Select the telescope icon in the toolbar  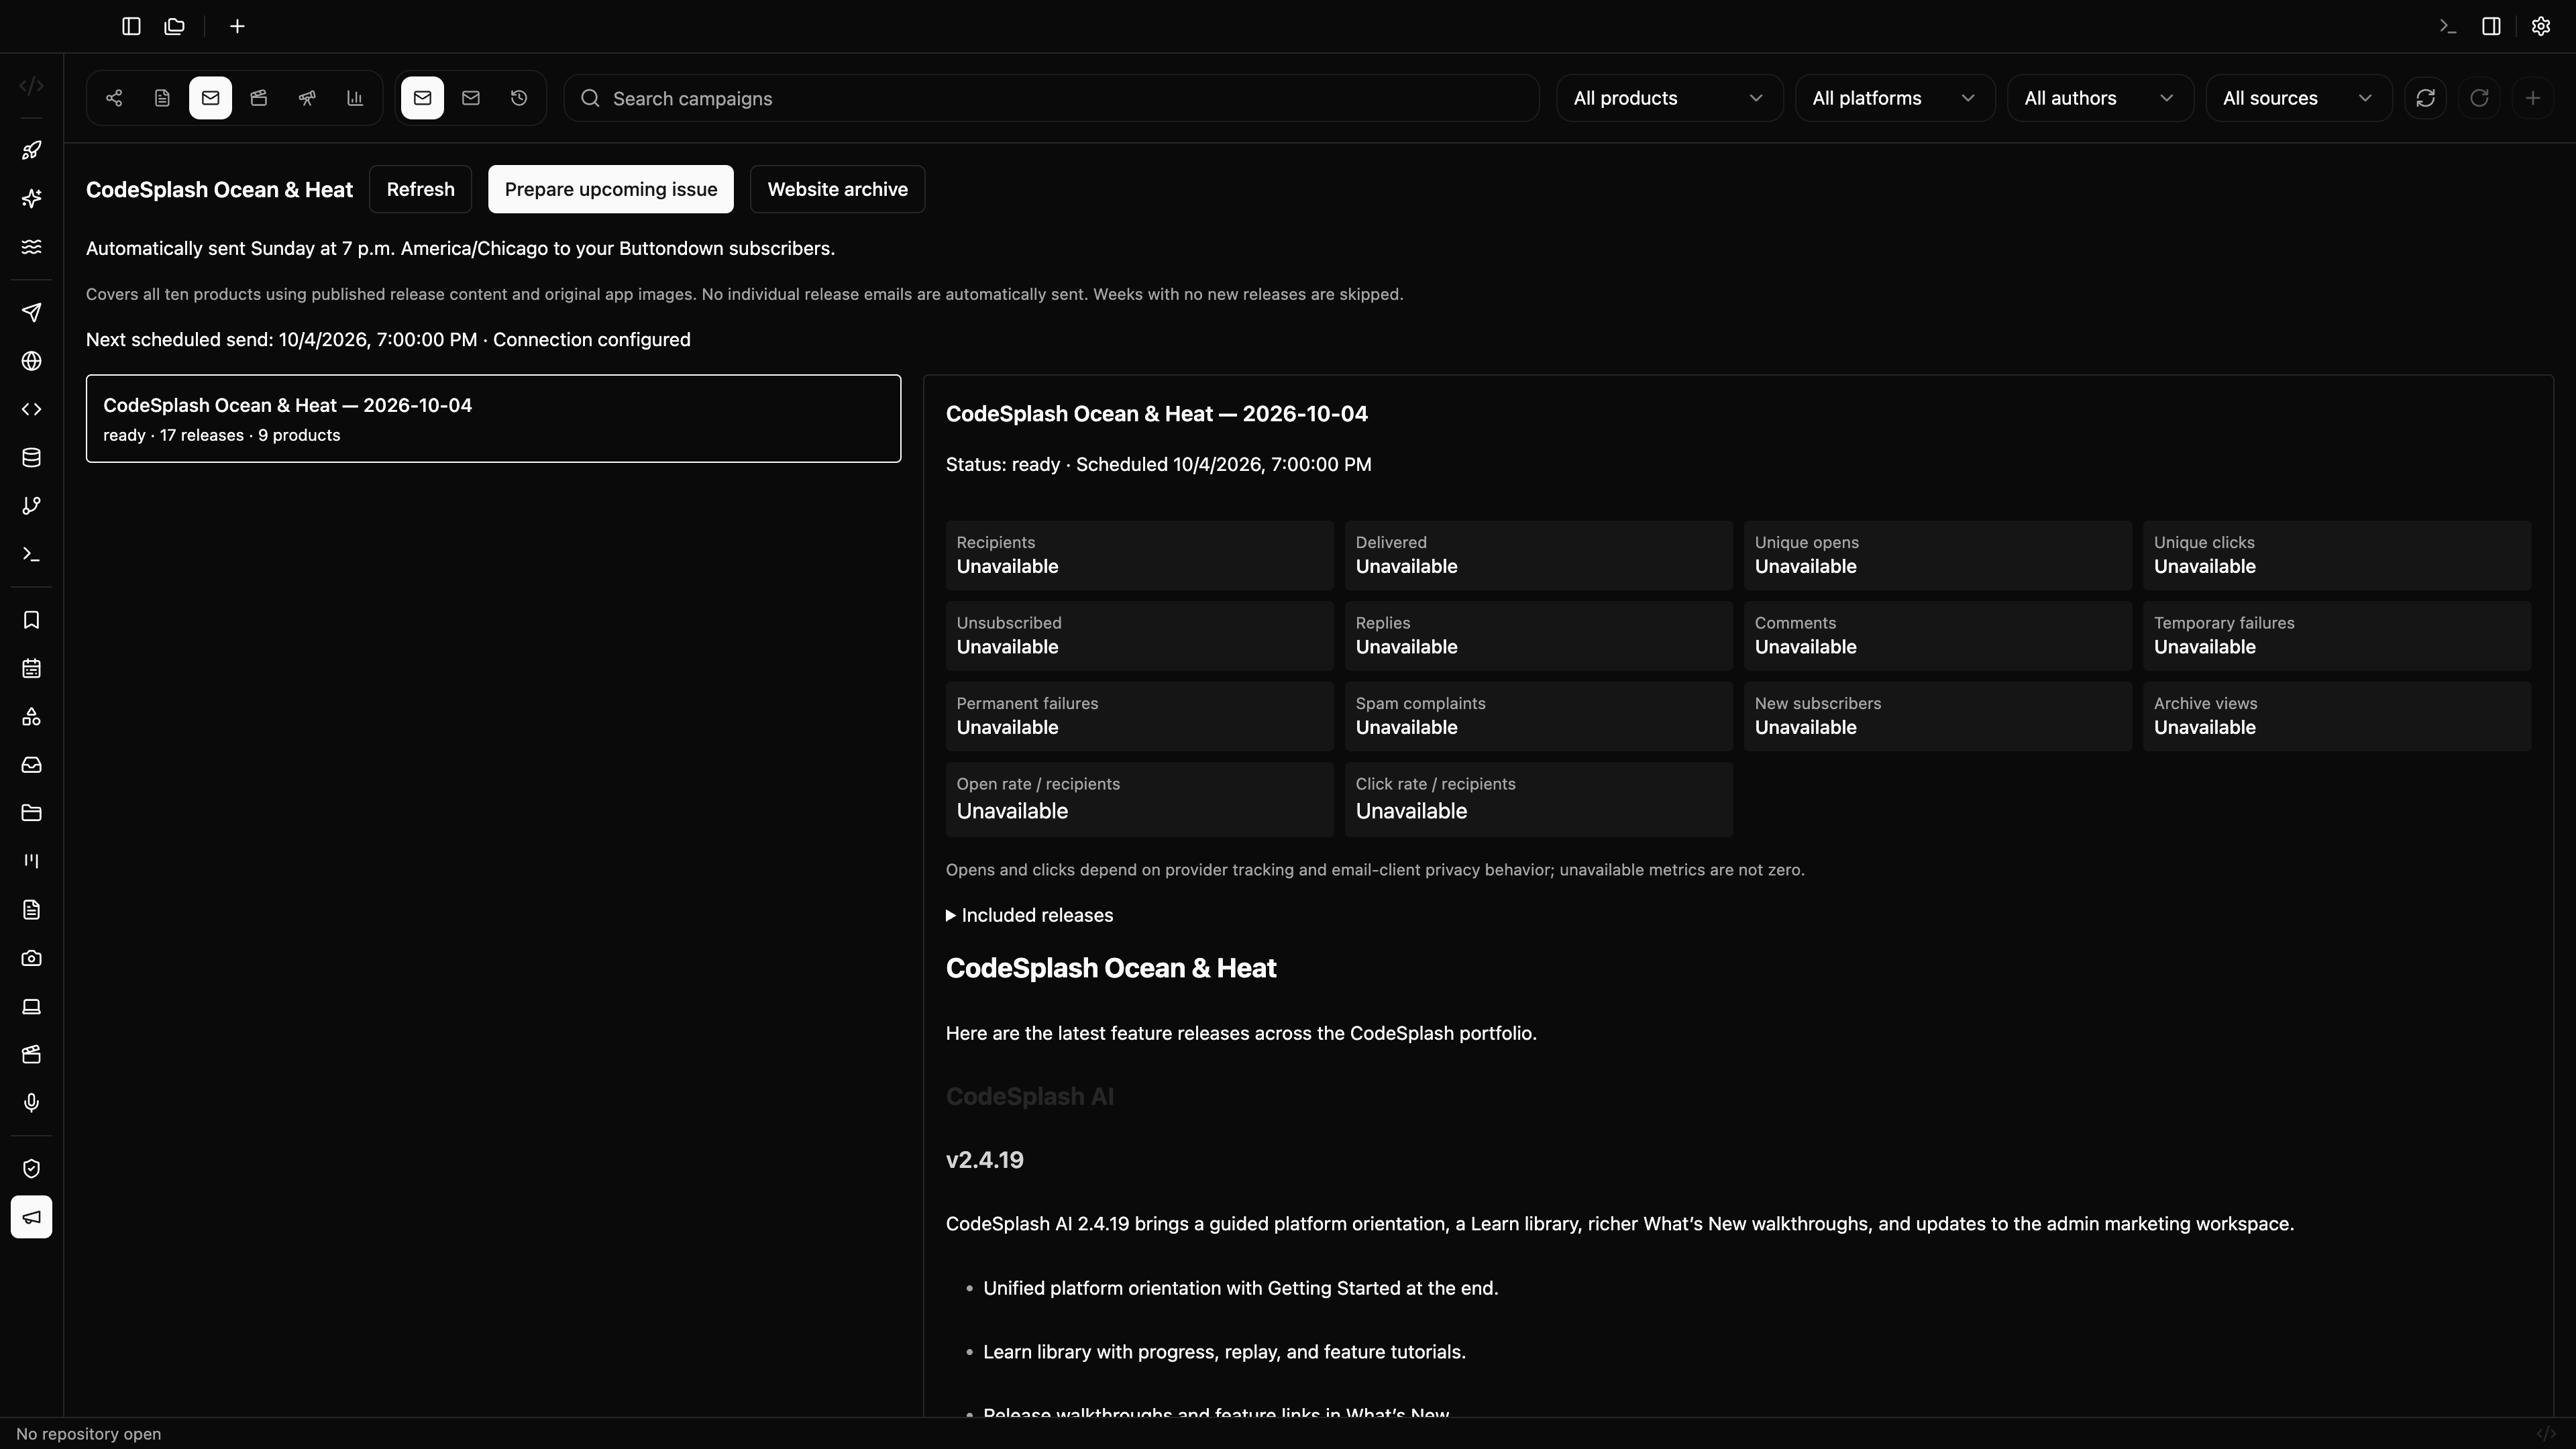[x=307, y=98]
